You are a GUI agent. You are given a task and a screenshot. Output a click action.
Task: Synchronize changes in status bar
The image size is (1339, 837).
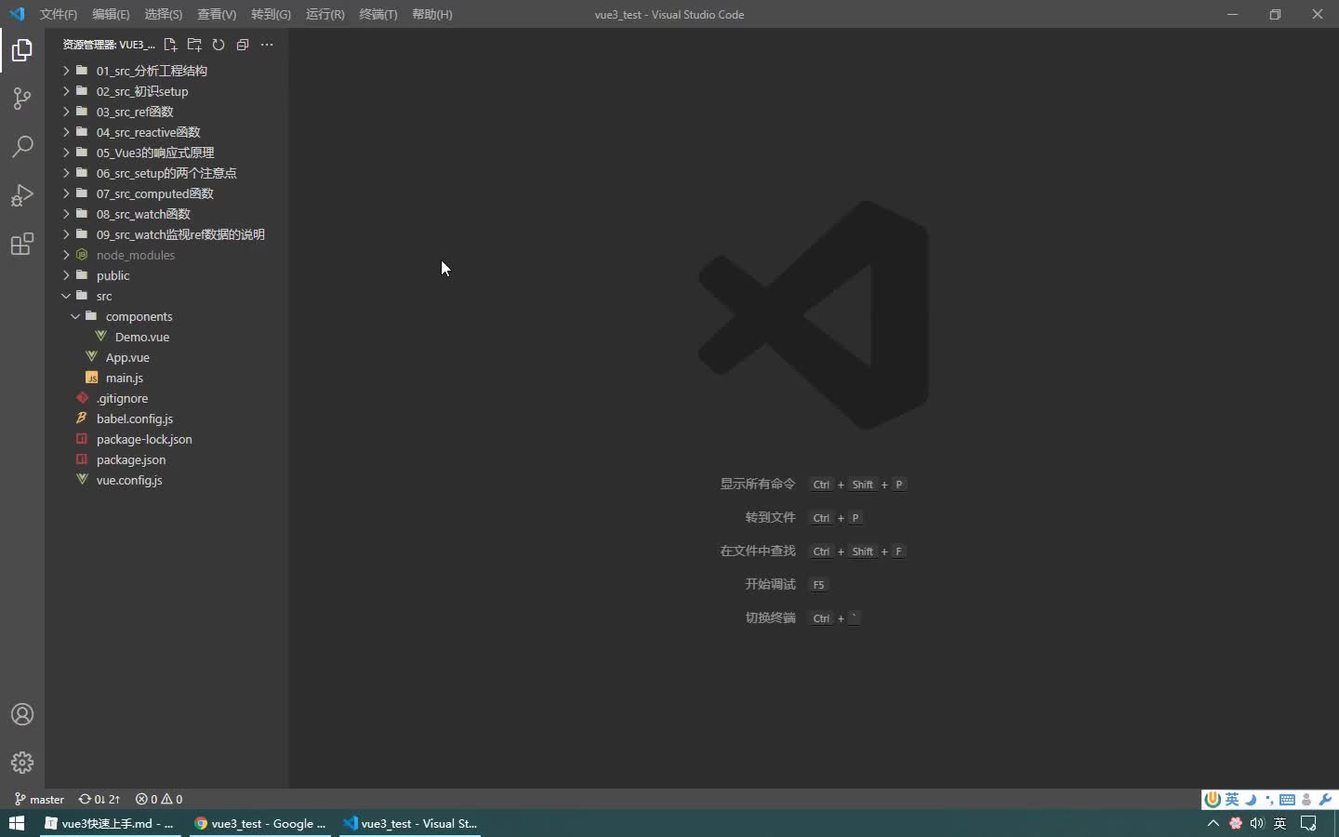99,799
